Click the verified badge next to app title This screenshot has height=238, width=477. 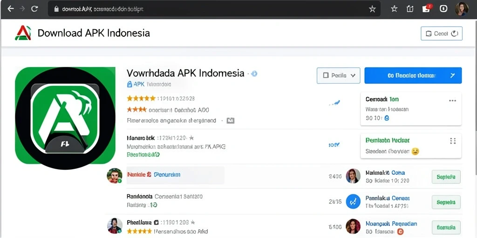(x=254, y=73)
